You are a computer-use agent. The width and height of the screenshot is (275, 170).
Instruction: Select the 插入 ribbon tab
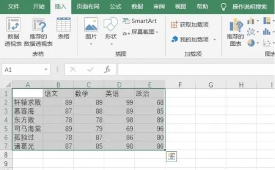(60, 7)
